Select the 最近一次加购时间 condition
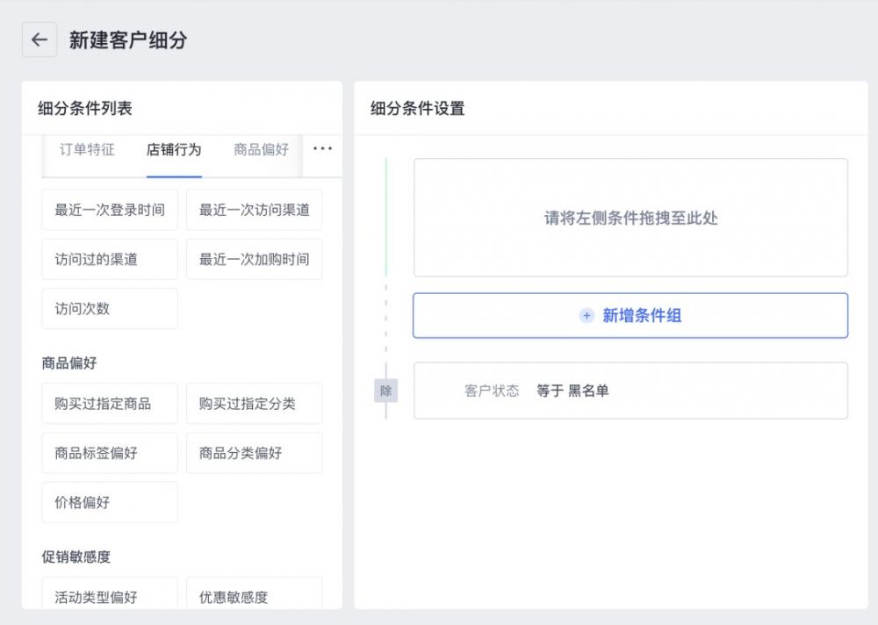Screen dimensions: 878x625 (x=254, y=259)
